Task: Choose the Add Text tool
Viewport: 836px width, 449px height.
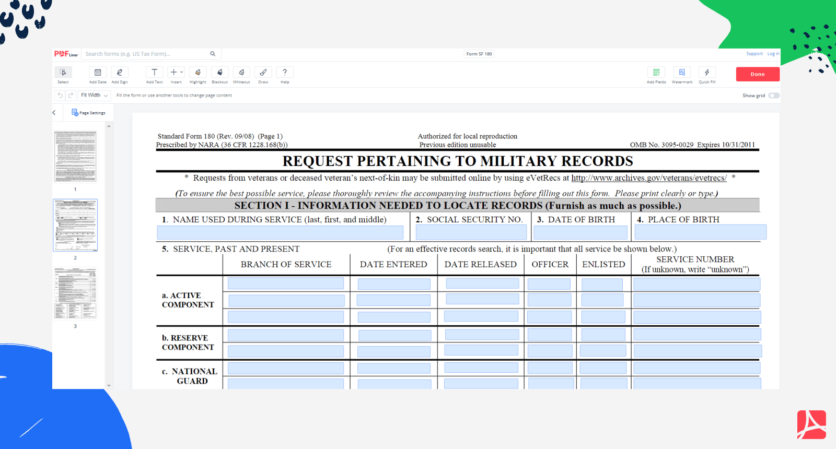Action: click(154, 73)
